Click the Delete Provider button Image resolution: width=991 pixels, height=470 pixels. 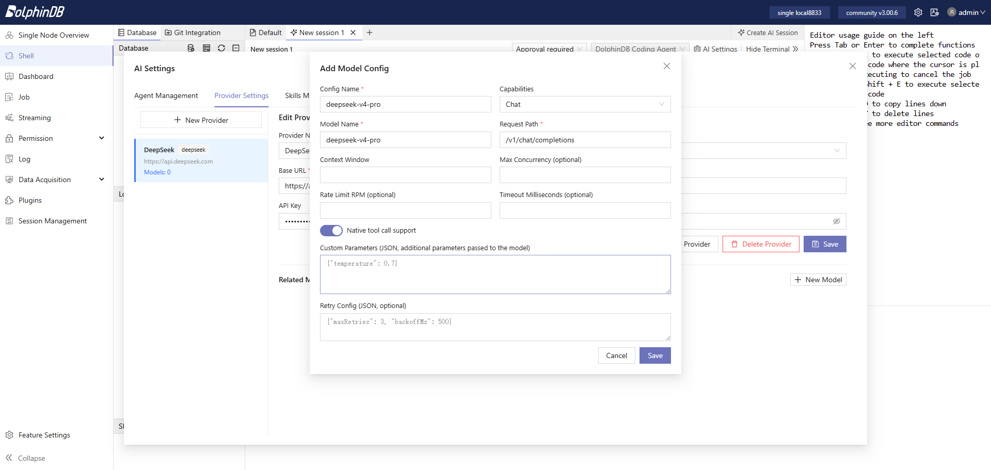pyautogui.click(x=761, y=244)
